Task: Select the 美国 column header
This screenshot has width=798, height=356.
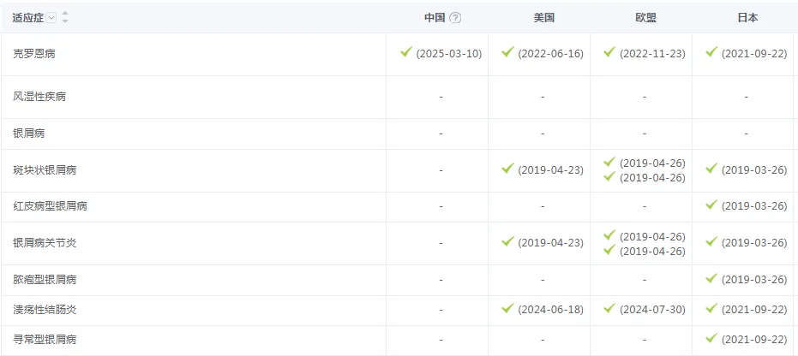Action: (x=543, y=18)
